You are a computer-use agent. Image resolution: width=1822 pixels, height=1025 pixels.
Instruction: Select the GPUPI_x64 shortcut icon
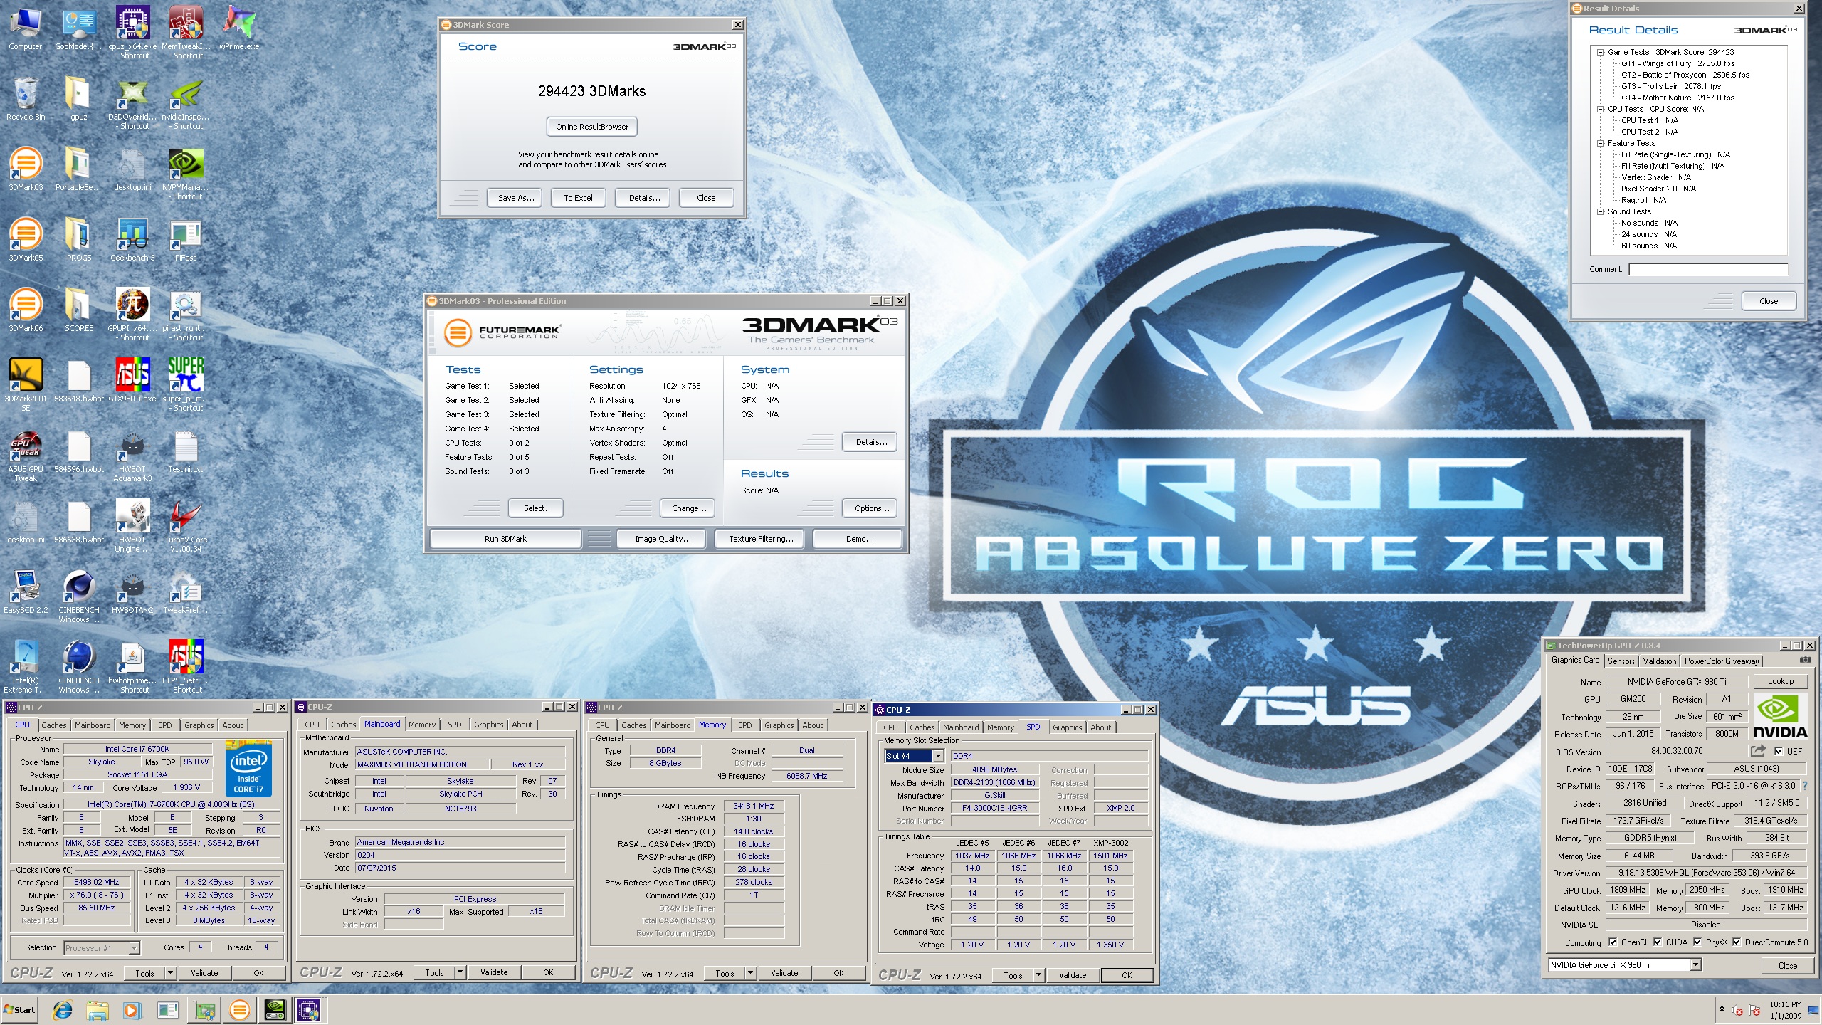point(132,314)
